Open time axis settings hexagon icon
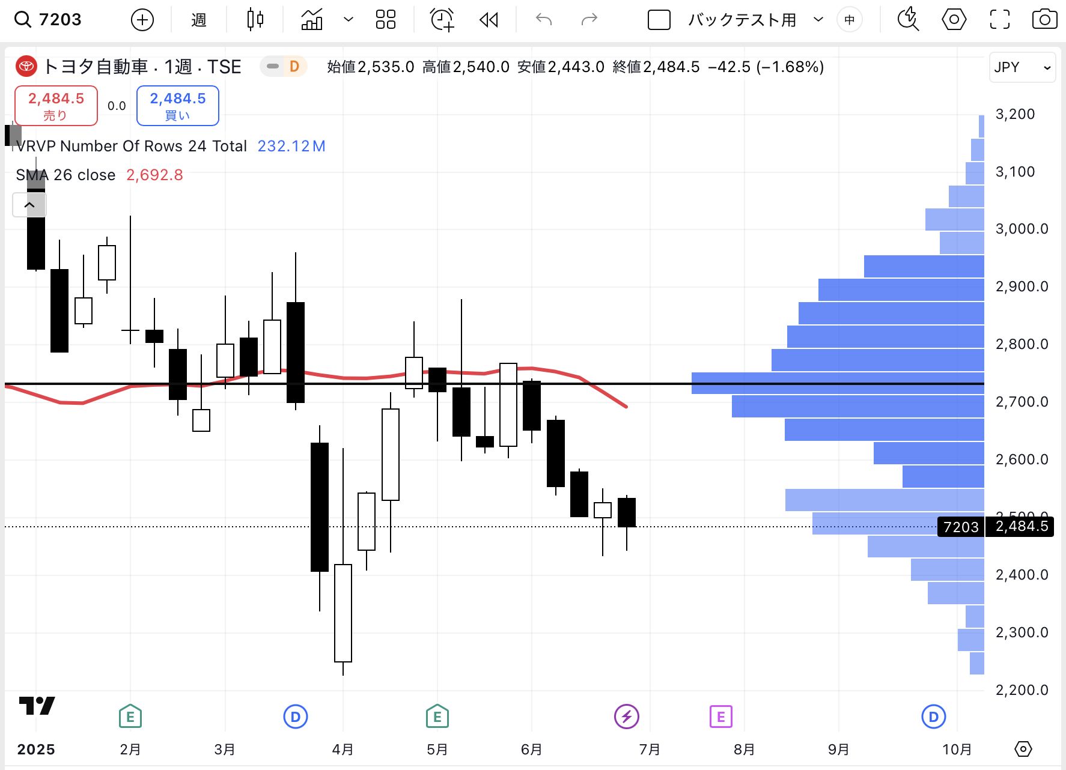 1023,749
